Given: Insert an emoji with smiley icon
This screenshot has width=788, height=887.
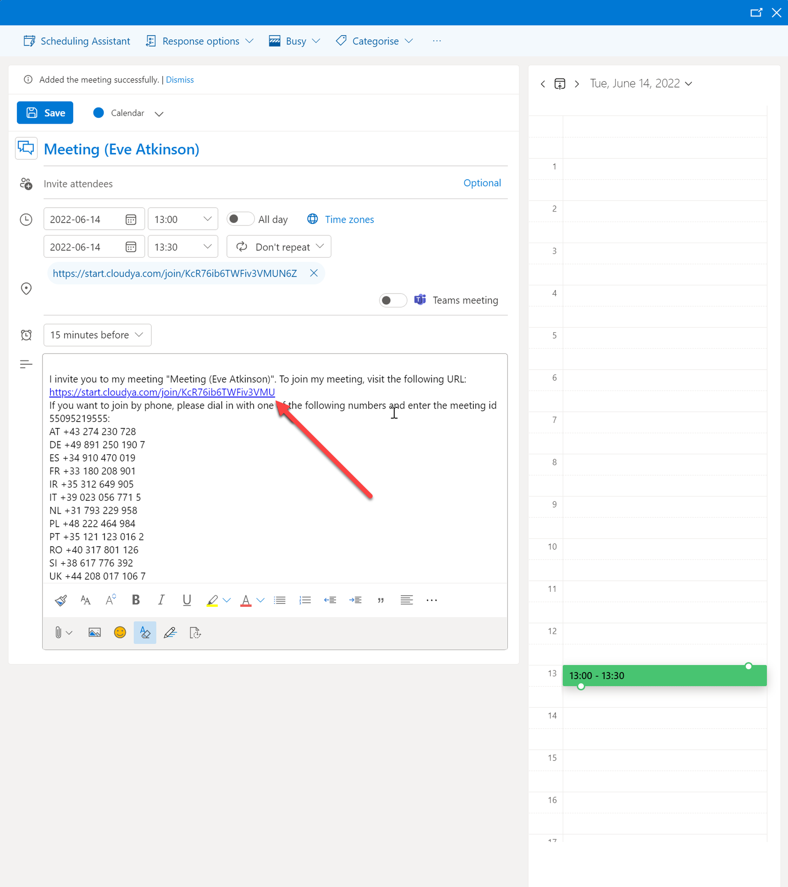Looking at the screenshot, I should [x=120, y=632].
